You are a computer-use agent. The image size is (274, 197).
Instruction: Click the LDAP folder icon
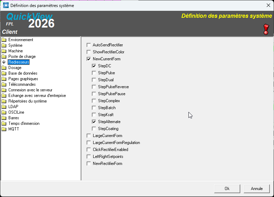tap(4, 107)
